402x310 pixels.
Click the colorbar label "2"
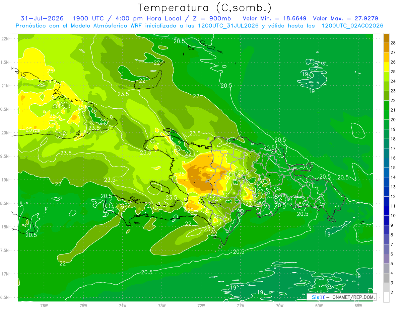tap(392, 293)
